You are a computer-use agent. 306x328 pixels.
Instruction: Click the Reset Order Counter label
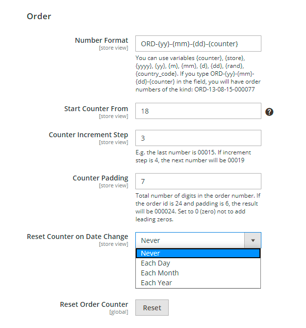coord(94,304)
